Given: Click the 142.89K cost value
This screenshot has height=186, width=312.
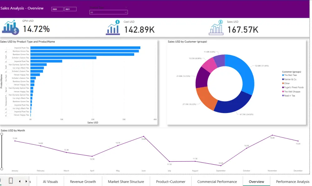Looking at the screenshot, I should pos(139,30).
